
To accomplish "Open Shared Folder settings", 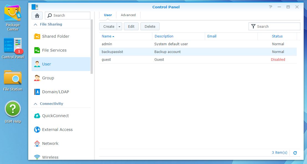I will 61,36.
